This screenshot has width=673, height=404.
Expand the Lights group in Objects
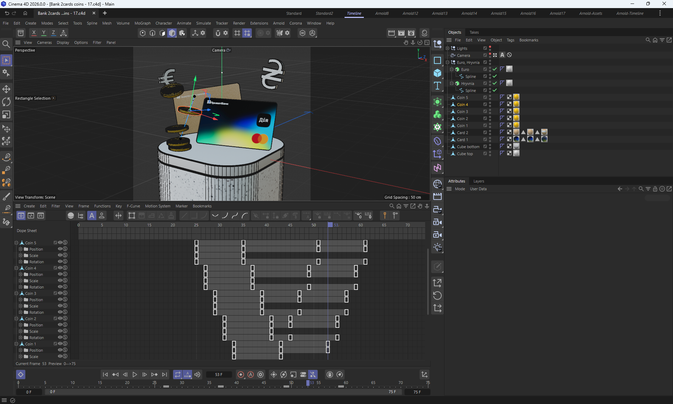tap(448, 48)
